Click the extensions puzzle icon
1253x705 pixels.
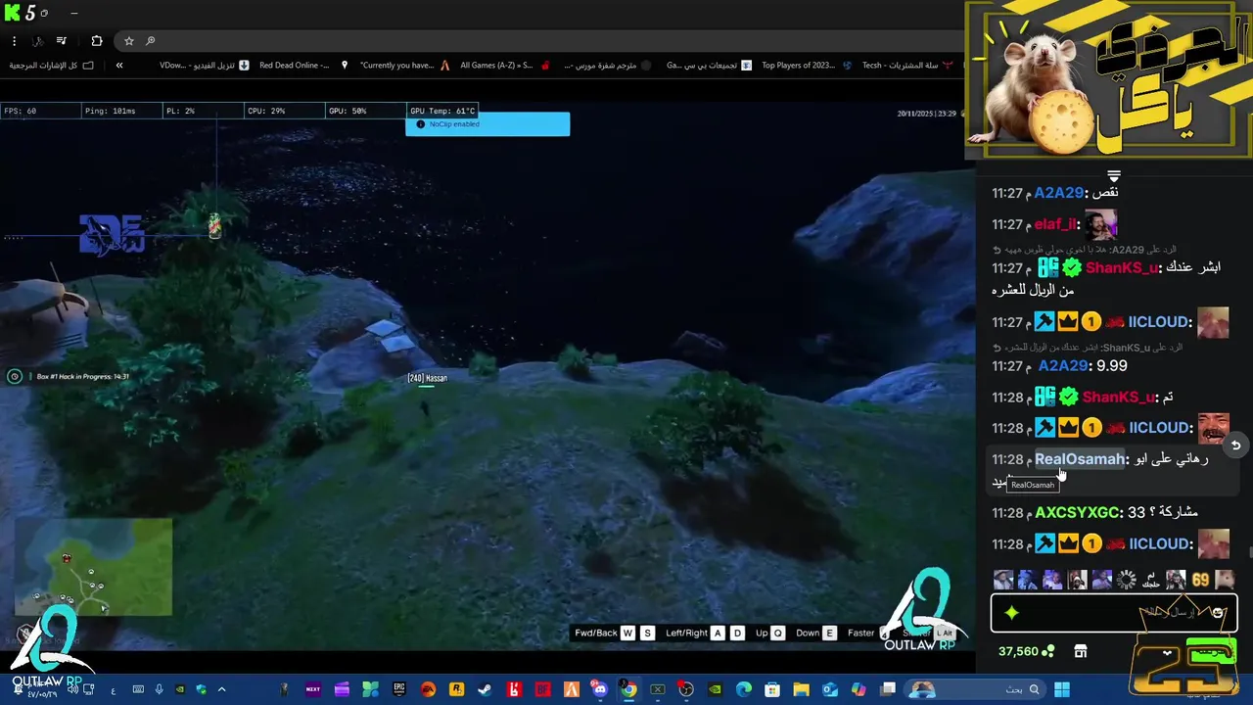click(x=96, y=41)
